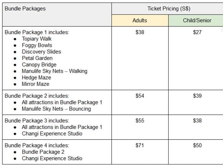Click the "Bundle Package 2 includes:" heading

coord(37,96)
